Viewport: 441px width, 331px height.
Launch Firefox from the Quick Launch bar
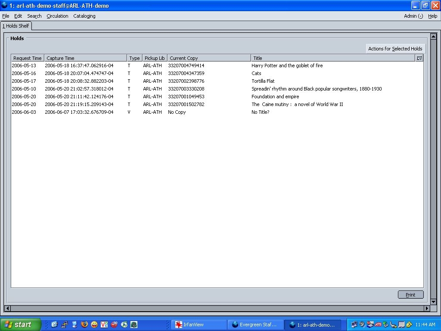84,325
